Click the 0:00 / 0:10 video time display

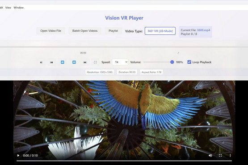tap(30, 156)
